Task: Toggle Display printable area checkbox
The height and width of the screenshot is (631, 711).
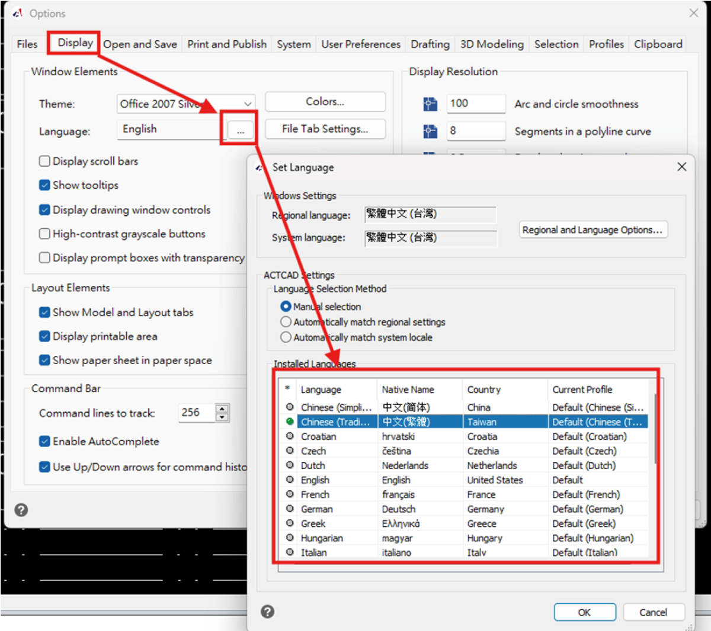Action: pos(44,336)
